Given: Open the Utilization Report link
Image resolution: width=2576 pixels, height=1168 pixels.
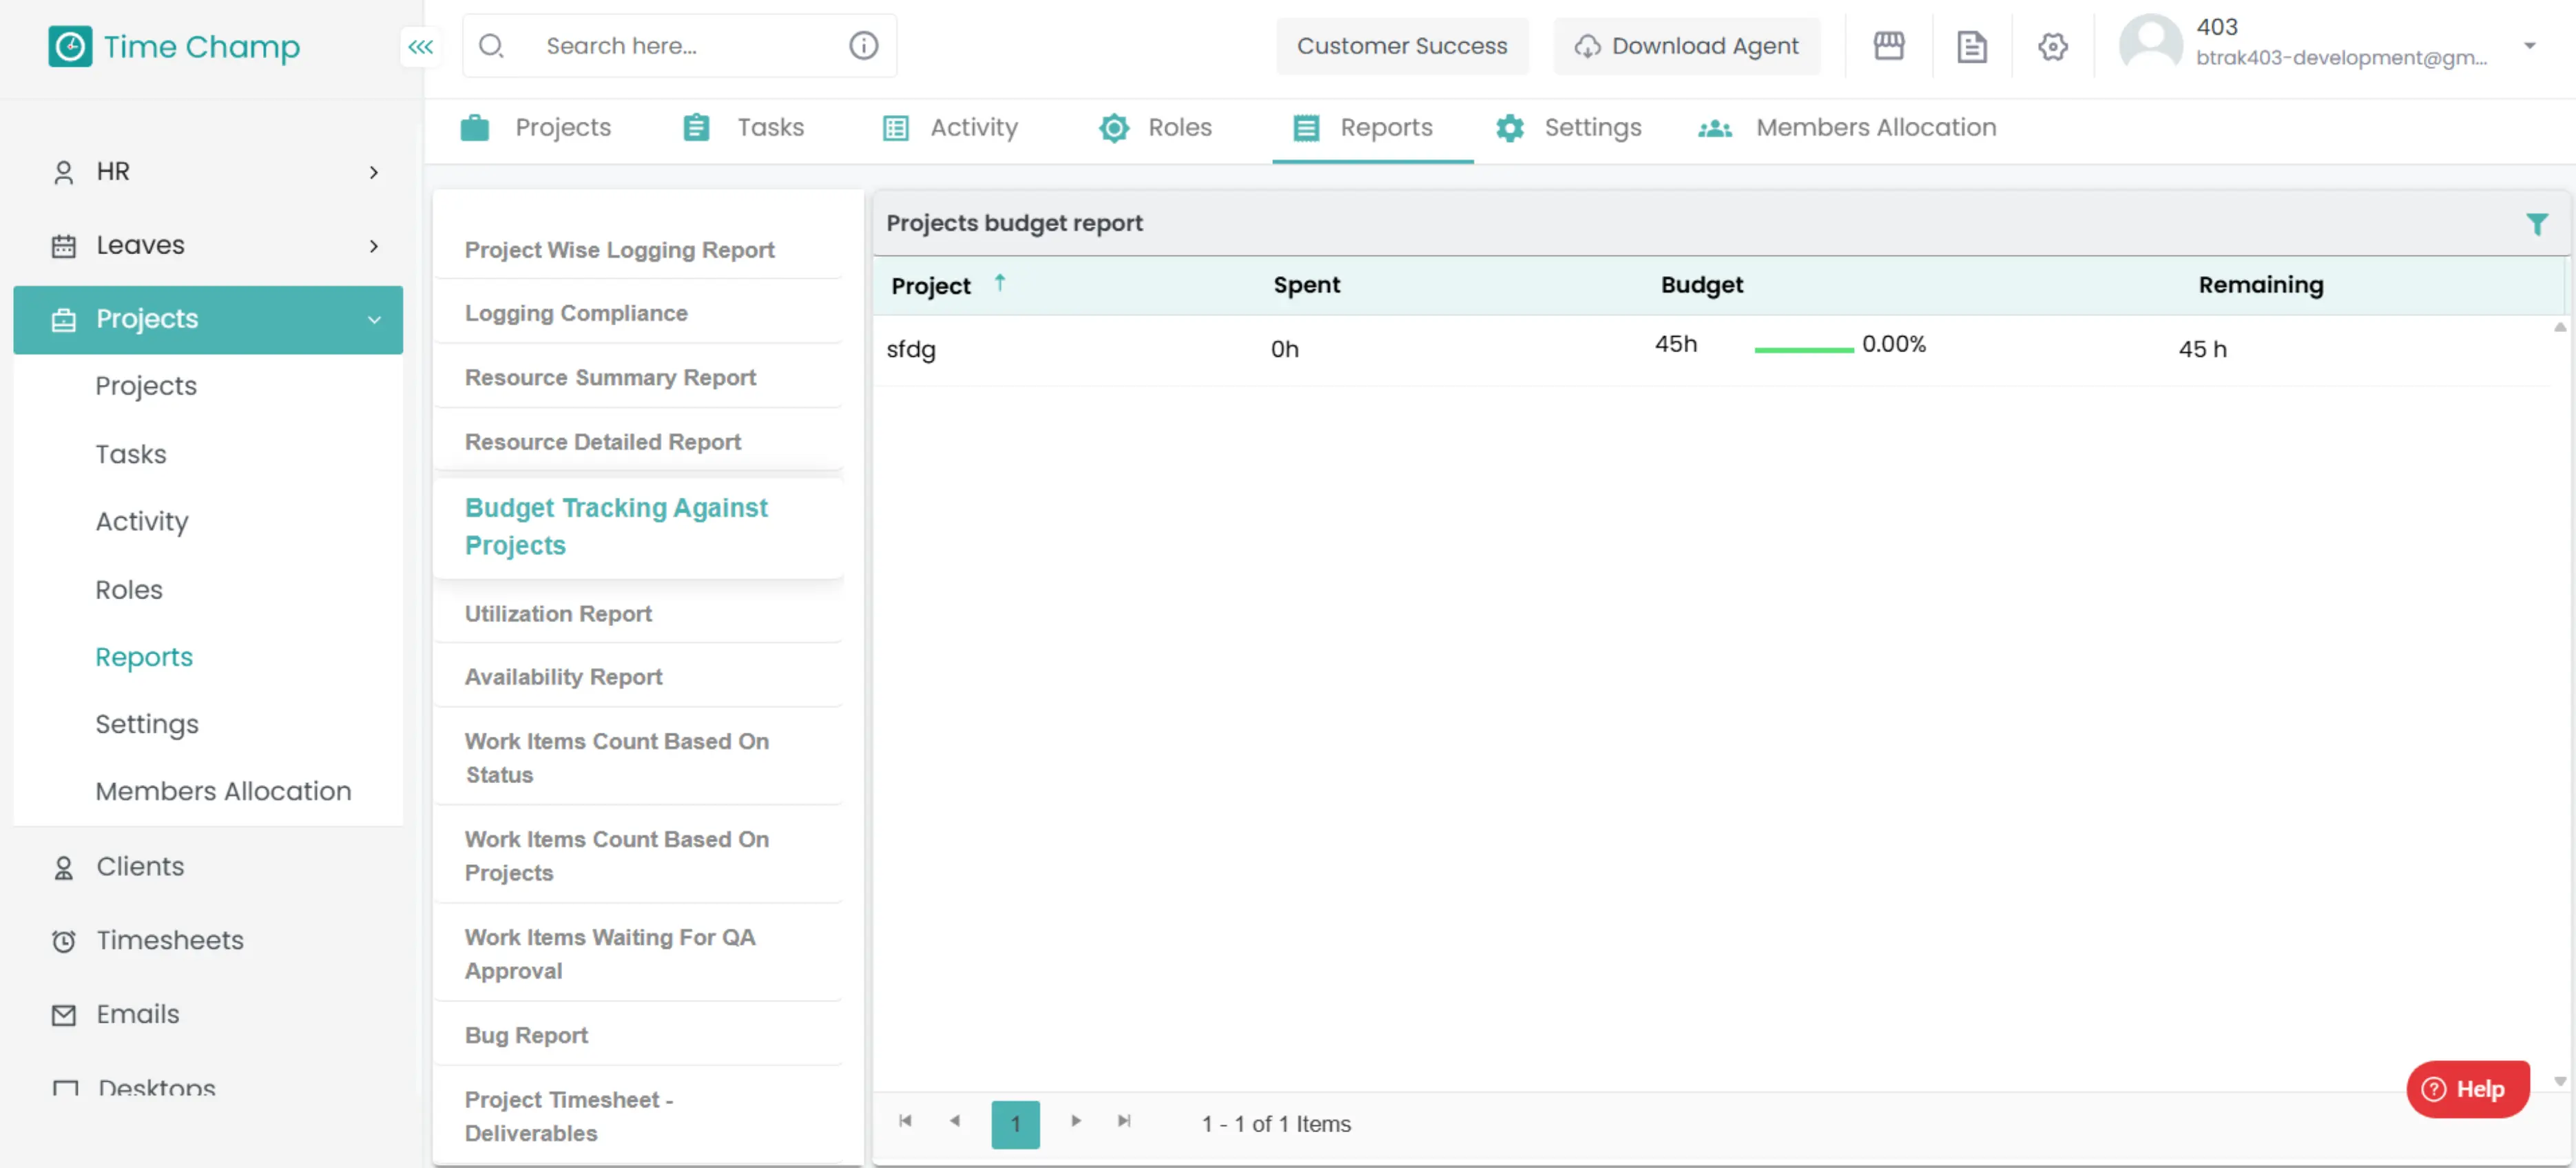Looking at the screenshot, I should pyautogui.click(x=558, y=613).
